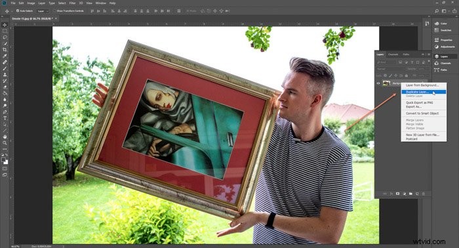This screenshot has height=248, width=459.
Task: Select the Line shape tool
Action: (x=5, y=131)
